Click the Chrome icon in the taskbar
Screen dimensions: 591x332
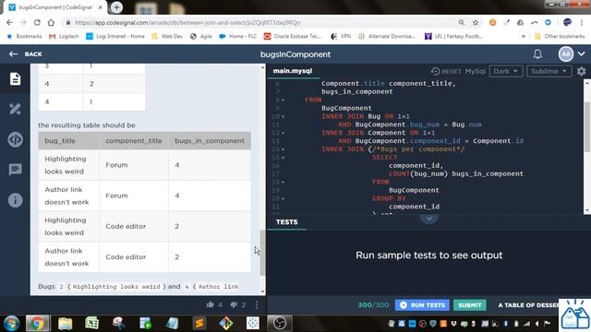point(37,324)
